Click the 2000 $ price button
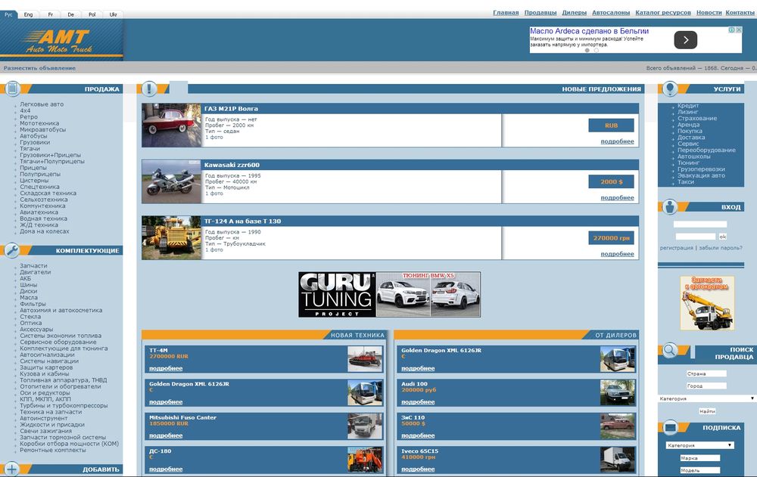The image size is (757, 477). pos(611,181)
